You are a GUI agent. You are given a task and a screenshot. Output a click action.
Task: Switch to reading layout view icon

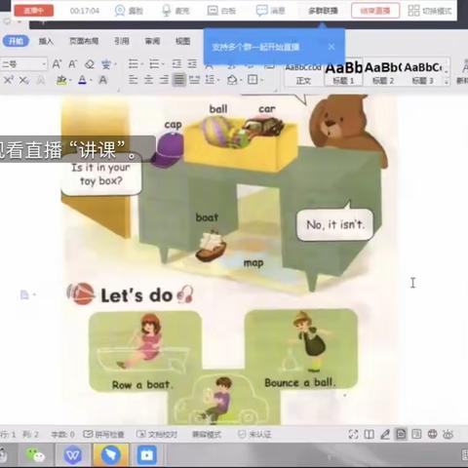pos(369,434)
